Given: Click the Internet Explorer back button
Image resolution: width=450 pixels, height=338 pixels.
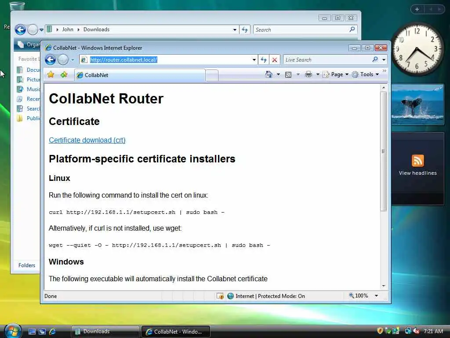Looking at the screenshot, I should [x=50, y=60].
